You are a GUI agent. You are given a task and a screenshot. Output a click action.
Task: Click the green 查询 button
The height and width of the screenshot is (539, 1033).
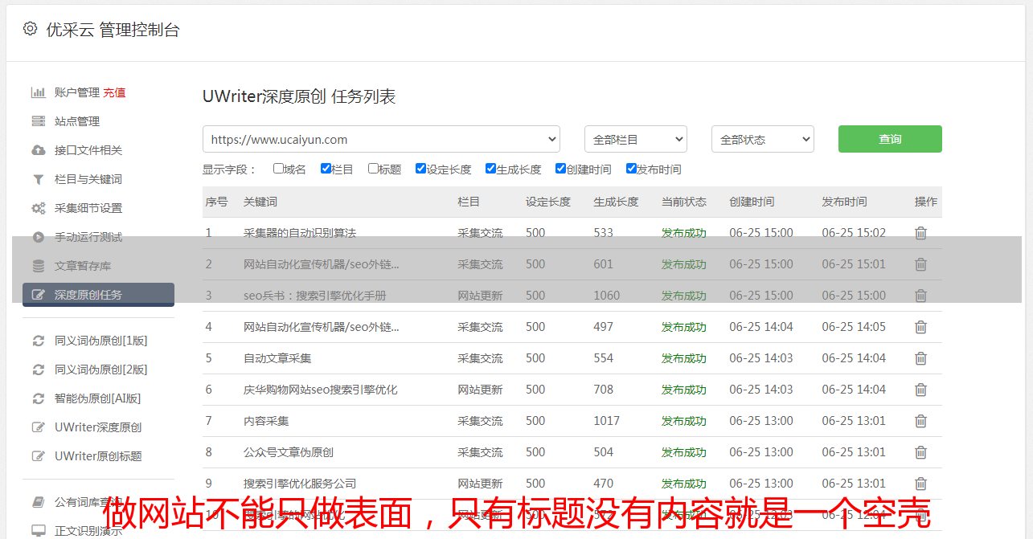point(890,139)
